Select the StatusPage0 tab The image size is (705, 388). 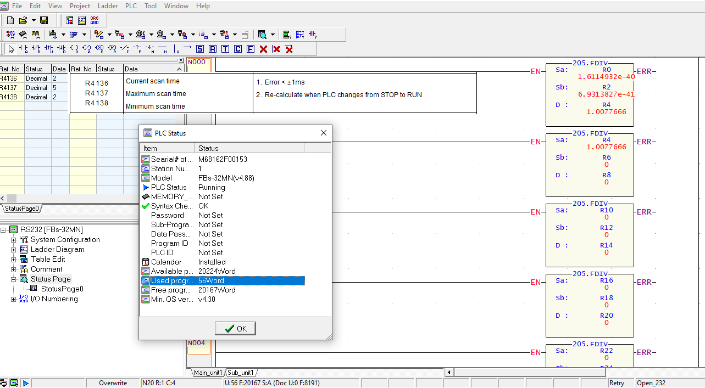[22, 209]
